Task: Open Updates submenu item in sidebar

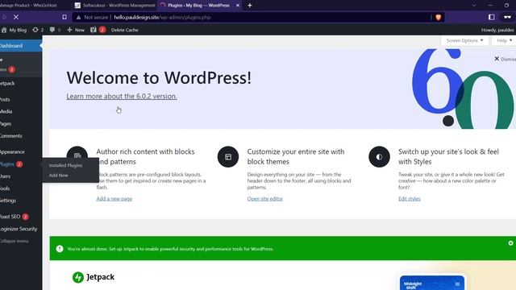Action: tap(8, 69)
